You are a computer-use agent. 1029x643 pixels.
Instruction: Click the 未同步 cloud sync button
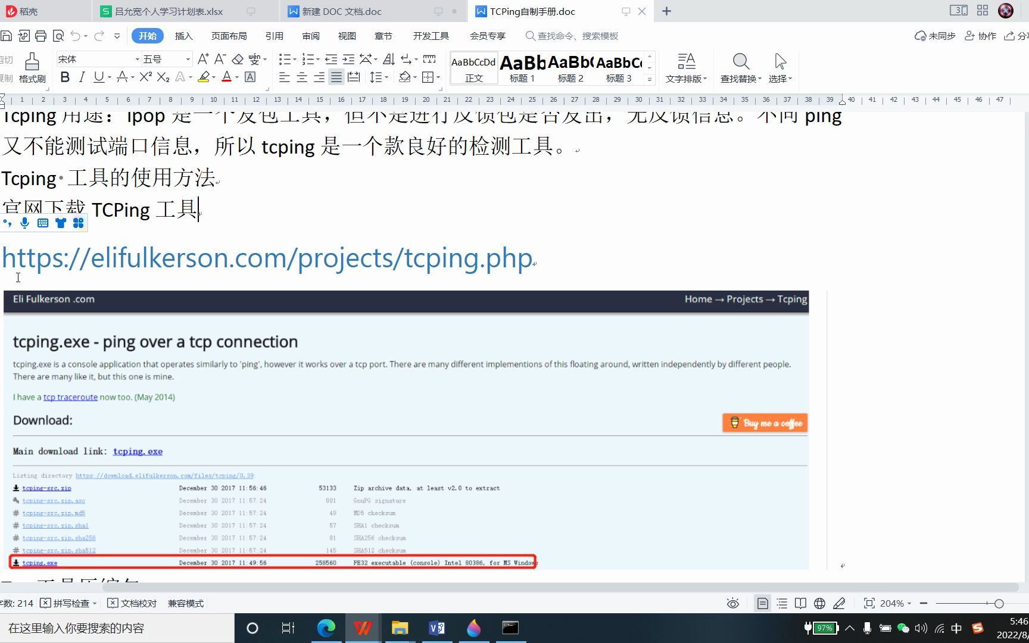(935, 36)
